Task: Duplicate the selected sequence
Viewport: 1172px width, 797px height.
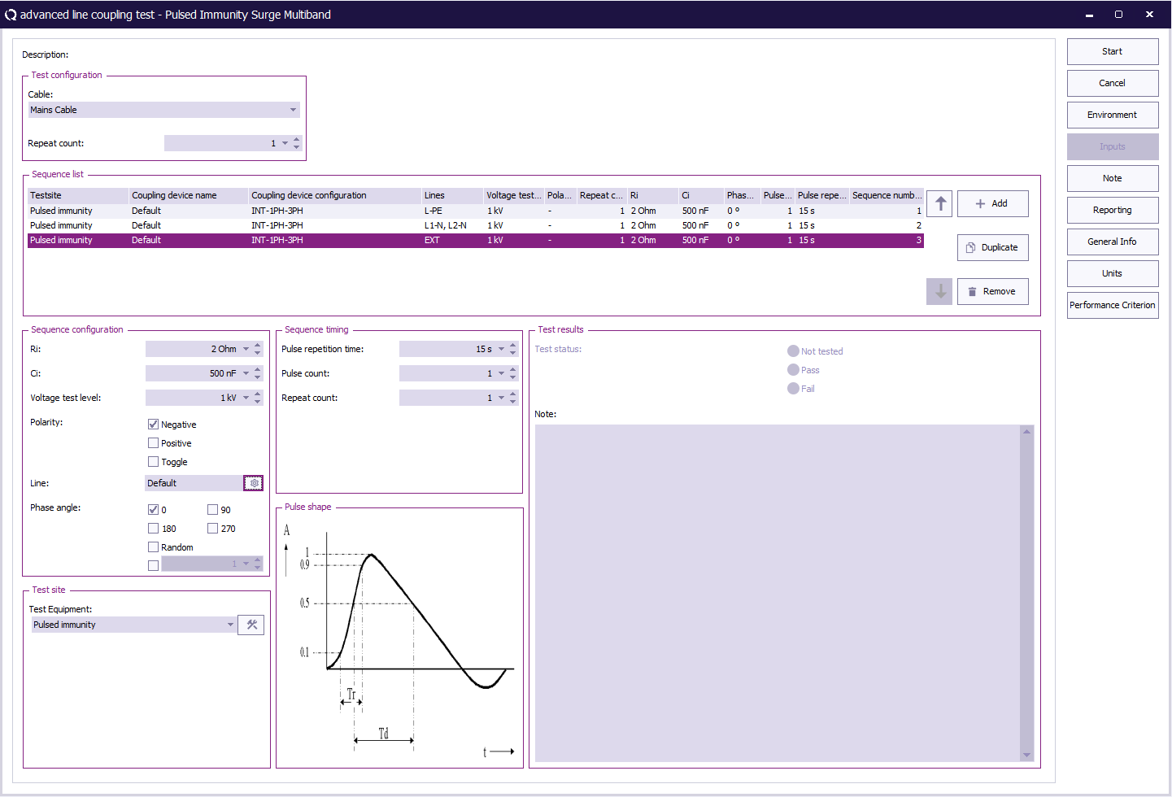Action: pyautogui.click(x=992, y=247)
